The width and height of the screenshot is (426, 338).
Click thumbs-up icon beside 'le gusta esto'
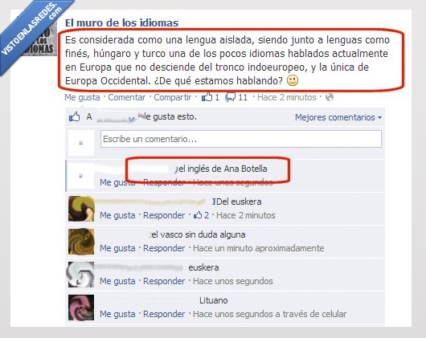pos(74,117)
